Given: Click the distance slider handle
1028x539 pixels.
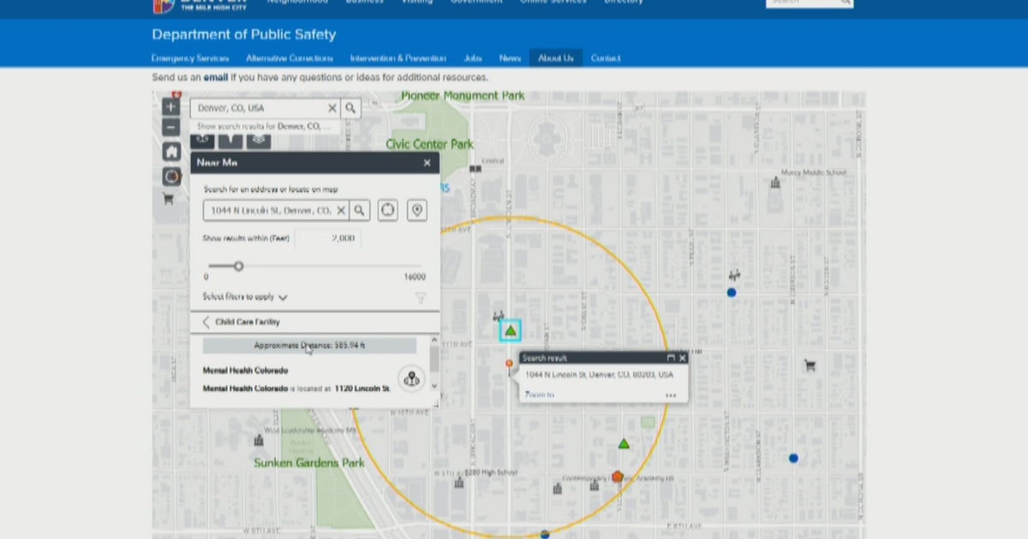Looking at the screenshot, I should coord(239,266).
